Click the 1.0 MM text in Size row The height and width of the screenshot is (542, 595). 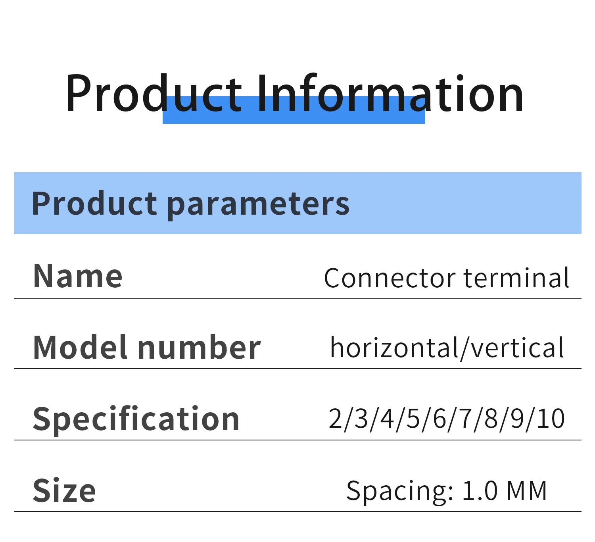pyautogui.click(x=505, y=490)
